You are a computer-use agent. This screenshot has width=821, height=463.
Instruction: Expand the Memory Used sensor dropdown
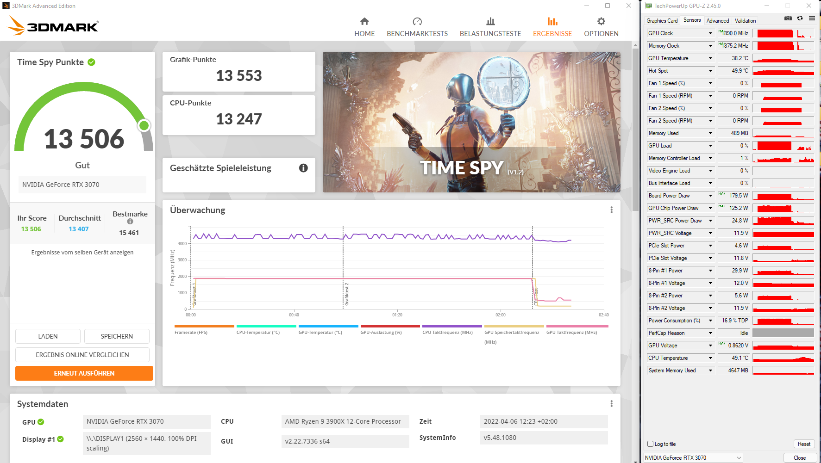coord(710,133)
